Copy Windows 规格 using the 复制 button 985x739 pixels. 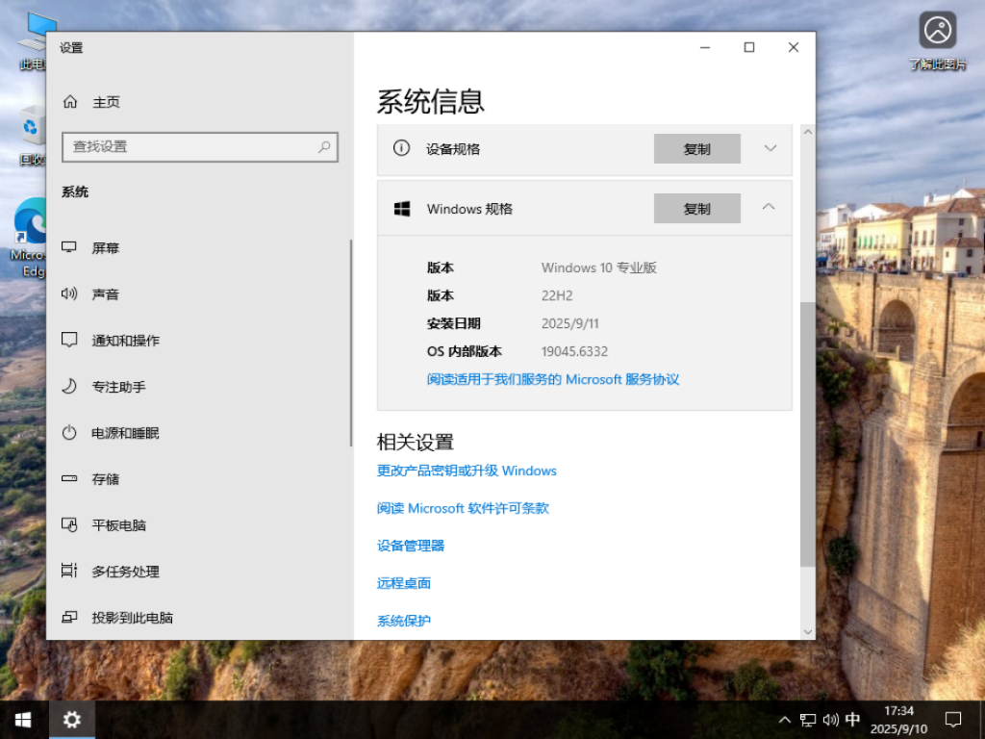[x=696, y=209]
